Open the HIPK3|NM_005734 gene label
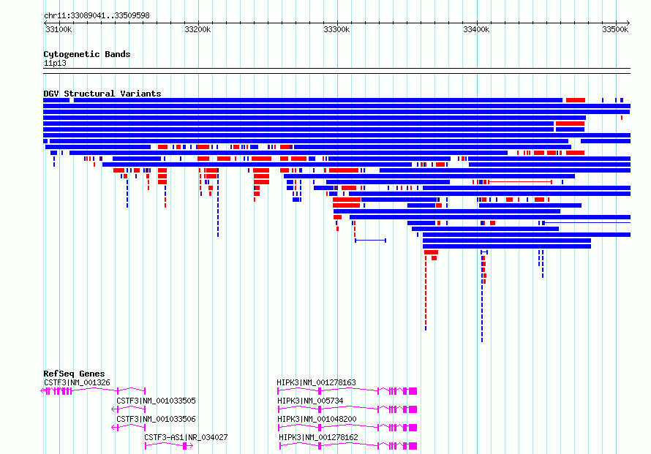This screenshot has width=651, height=454. pyautogui.click(x=311, y=401)
